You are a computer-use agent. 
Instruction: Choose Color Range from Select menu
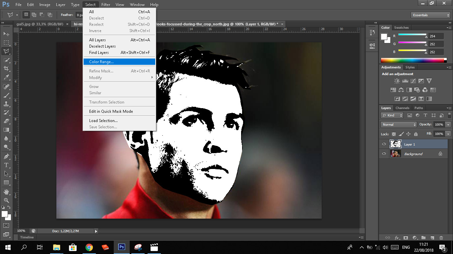[x=101, y=62]
